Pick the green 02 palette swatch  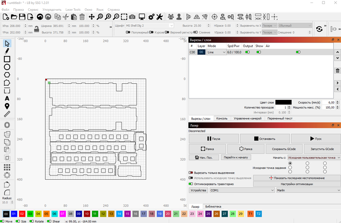click(x=22, y=214)
